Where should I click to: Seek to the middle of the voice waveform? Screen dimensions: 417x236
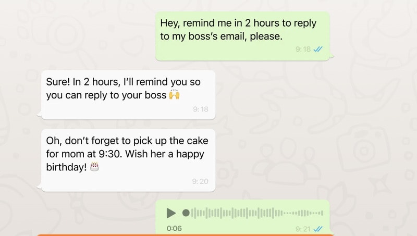pyautogui.click(x=257, y=213)
